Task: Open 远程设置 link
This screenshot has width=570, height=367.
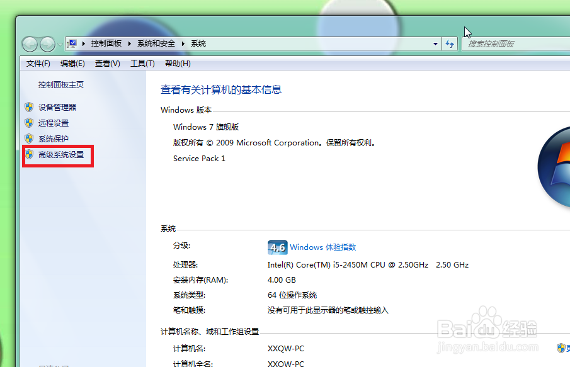Action: 54,123
